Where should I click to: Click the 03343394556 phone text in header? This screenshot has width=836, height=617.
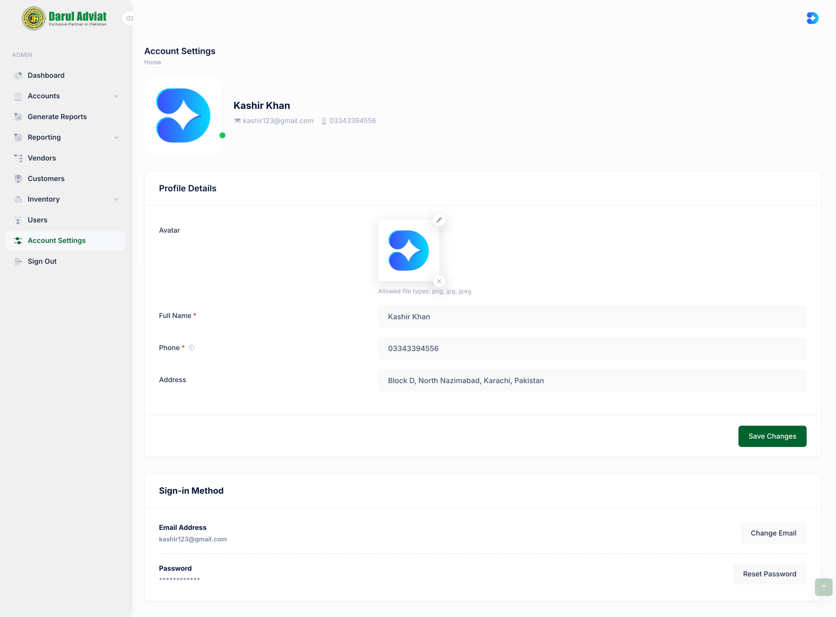point(352,121)
